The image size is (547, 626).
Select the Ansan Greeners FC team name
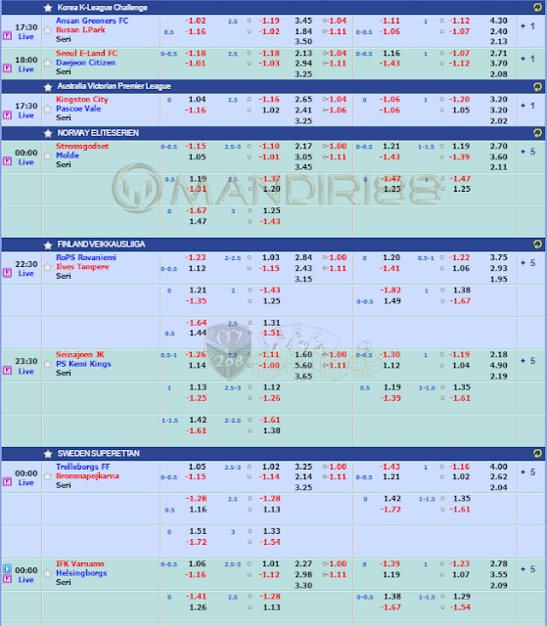(x=92, y=21)
